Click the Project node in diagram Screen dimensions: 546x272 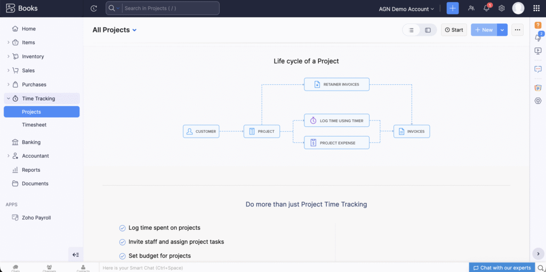[262, 132]
